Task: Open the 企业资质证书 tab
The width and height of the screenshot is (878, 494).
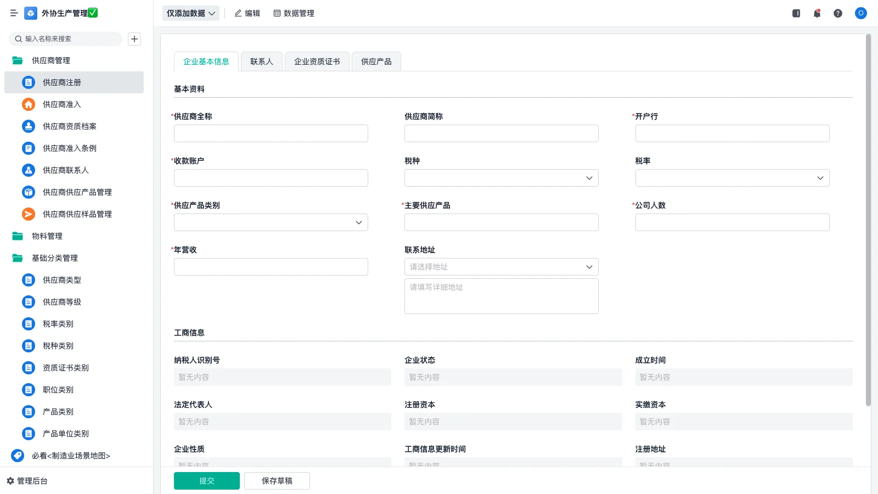Action: coord(317,61)
